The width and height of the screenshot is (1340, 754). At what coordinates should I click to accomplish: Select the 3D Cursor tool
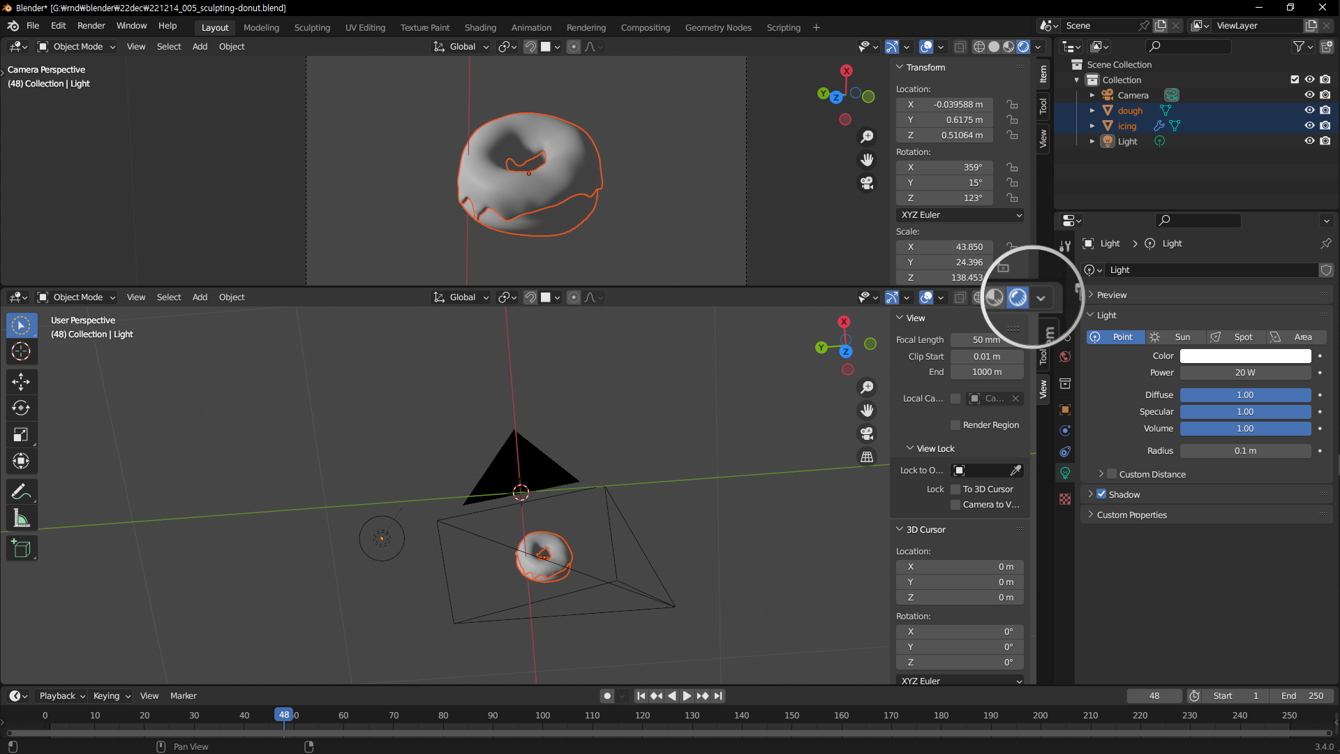click(x=21, y=351)
